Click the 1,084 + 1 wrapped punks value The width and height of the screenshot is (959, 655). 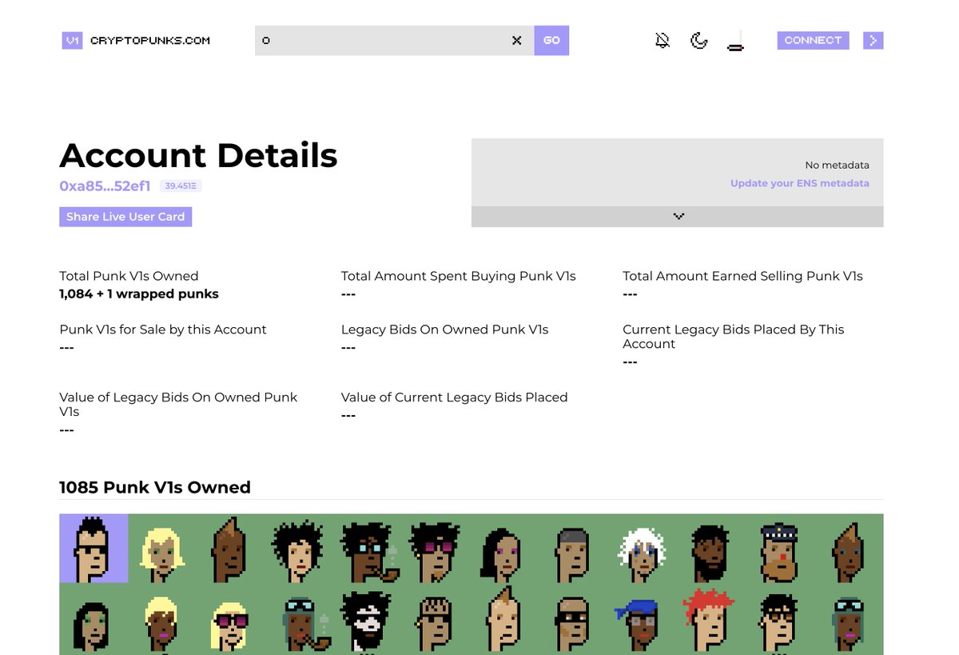[x=139, y=294]
